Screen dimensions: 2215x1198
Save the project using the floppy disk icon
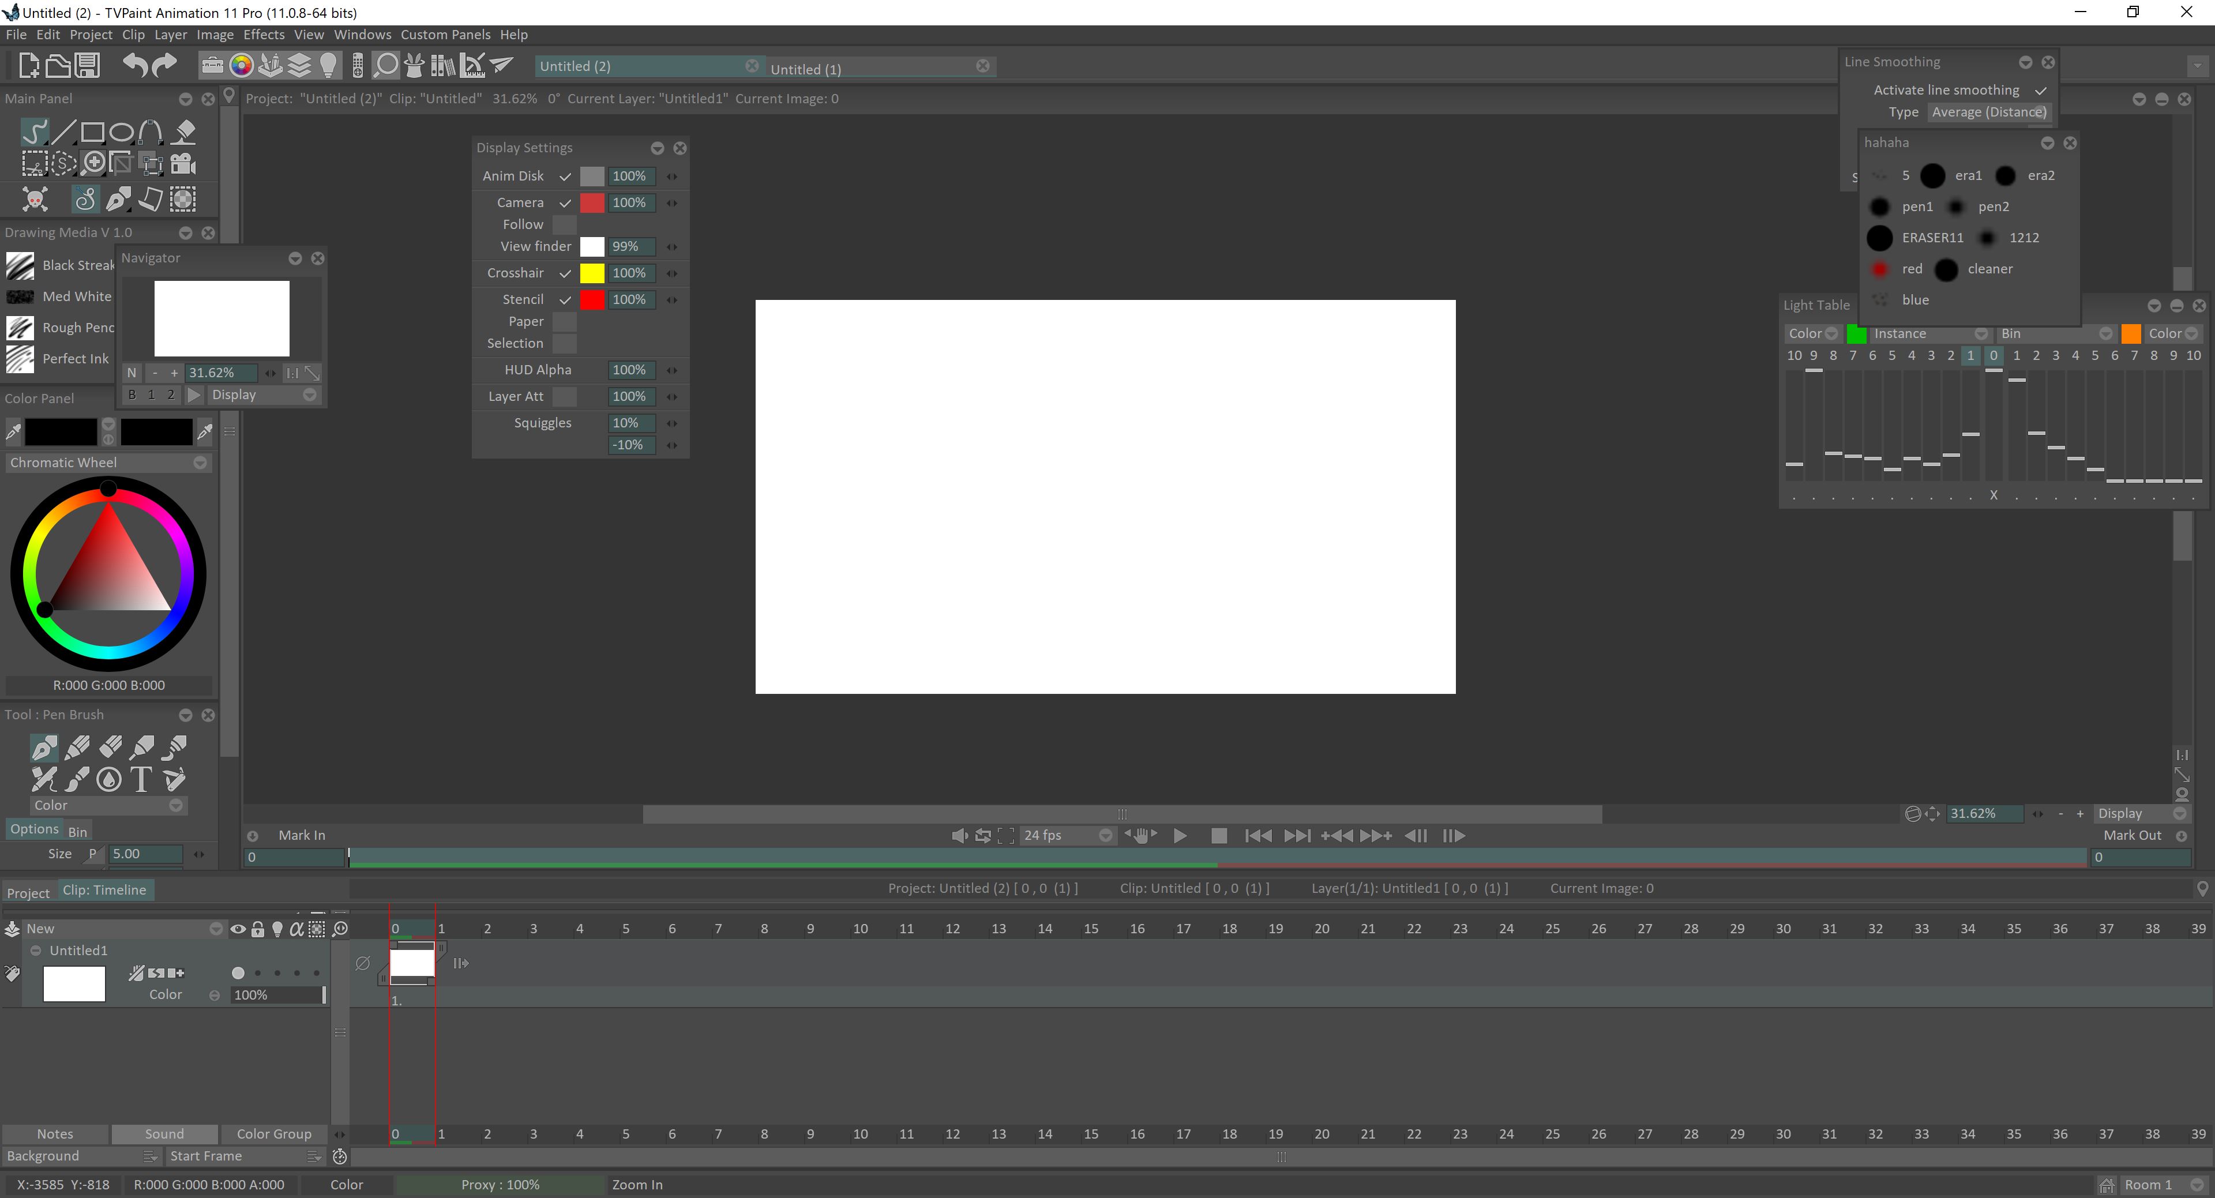coord(87,65)
